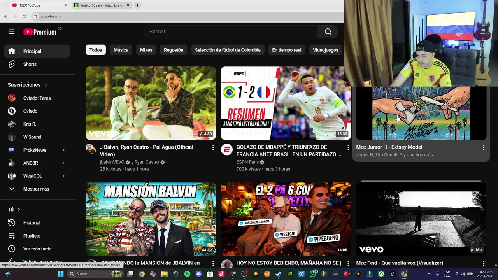This screenshot has width=498, height=280.
Task: Open the YouTube hamburger guide menu
Action: coord(12,32)
